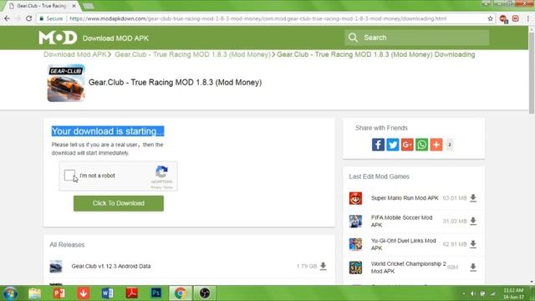The width and height of the screenshot is (535, 301).
Task: Go back with browser back arrow
Action: point(8,18)
